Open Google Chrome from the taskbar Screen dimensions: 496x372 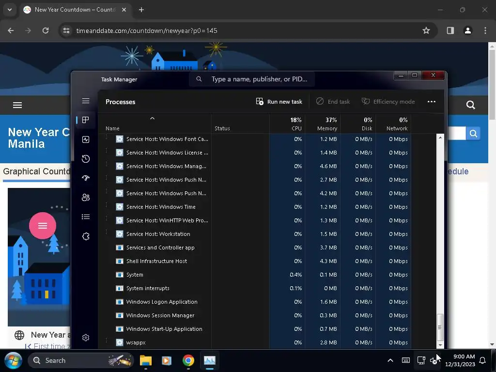(x=188, y=360)
